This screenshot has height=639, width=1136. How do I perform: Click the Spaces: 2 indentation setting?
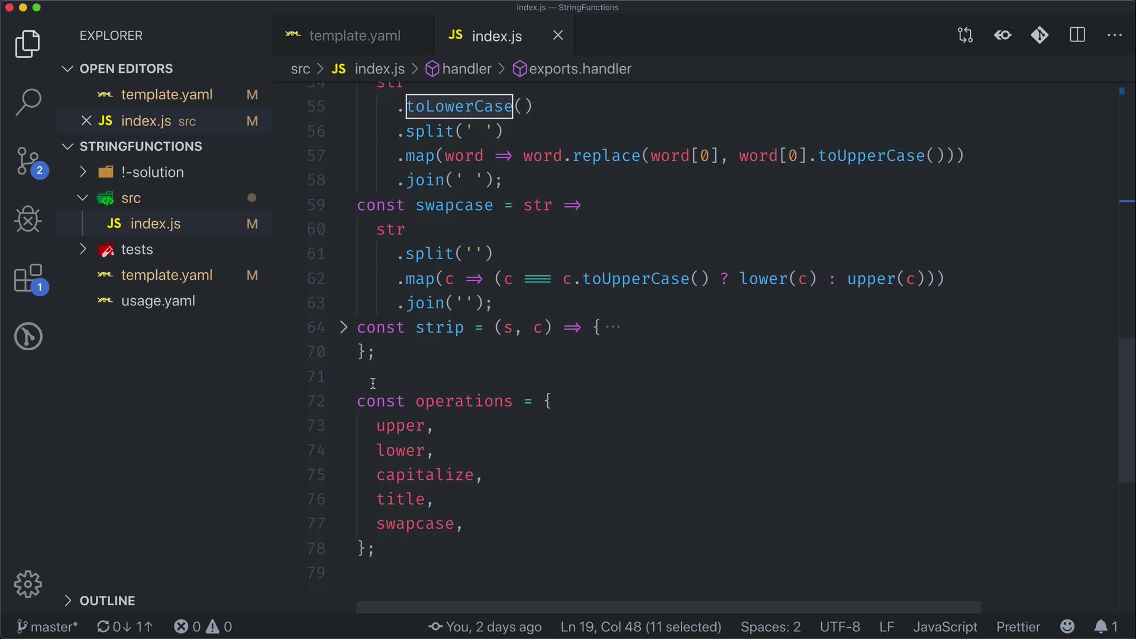pyautogui.click(x=770, y=627)
